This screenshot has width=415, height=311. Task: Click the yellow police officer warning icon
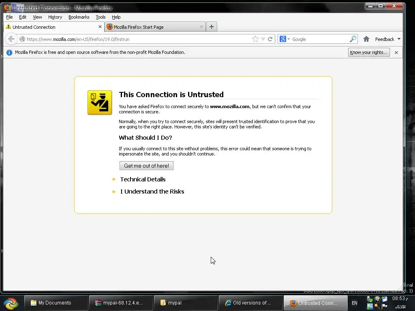(100, 102)
